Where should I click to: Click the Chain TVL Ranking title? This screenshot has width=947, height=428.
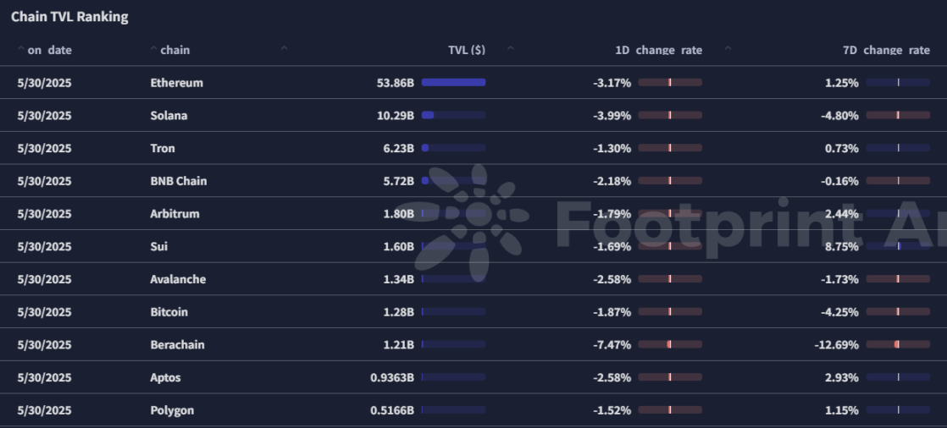[x=69, y=17]
